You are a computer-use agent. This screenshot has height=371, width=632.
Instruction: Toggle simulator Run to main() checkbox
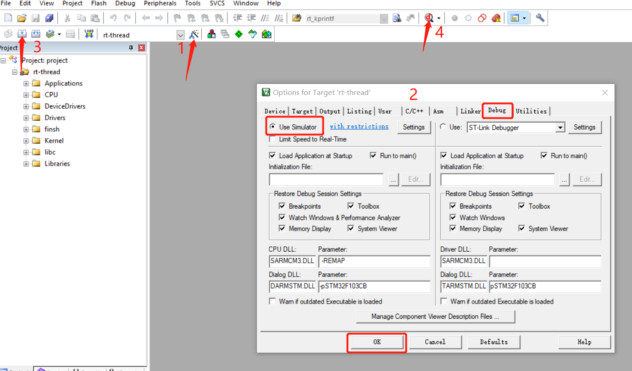pyautogui.click(x=373, y=155)
